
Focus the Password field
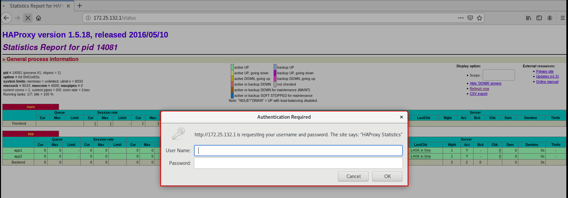298,163
